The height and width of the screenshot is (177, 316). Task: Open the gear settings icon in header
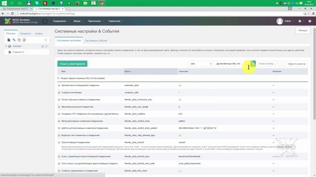[300, 21]
